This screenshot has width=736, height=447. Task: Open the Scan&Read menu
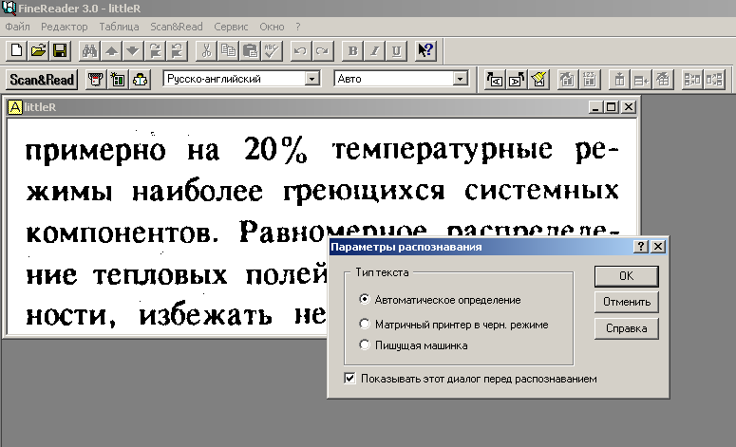[177, 27]
